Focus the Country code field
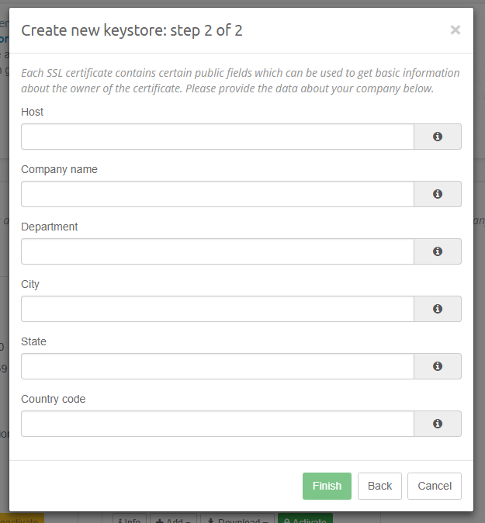485x523 pixels. click(x=217, y=424)
